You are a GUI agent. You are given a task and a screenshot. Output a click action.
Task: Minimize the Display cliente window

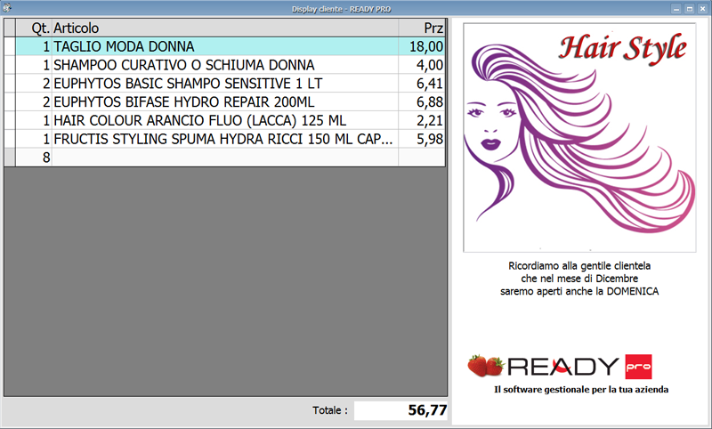[x=676, y=9]
